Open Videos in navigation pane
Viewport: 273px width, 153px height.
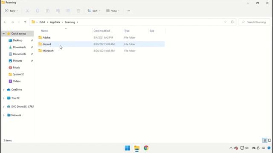point(17,81)
